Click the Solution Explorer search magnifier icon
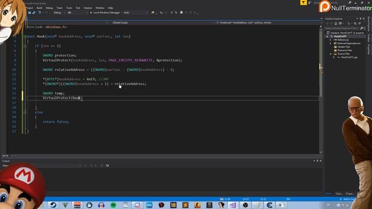 click(x=362, y=28)
